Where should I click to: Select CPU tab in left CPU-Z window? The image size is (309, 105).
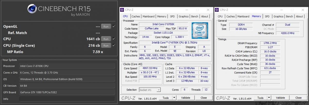[x=125, y=16]
